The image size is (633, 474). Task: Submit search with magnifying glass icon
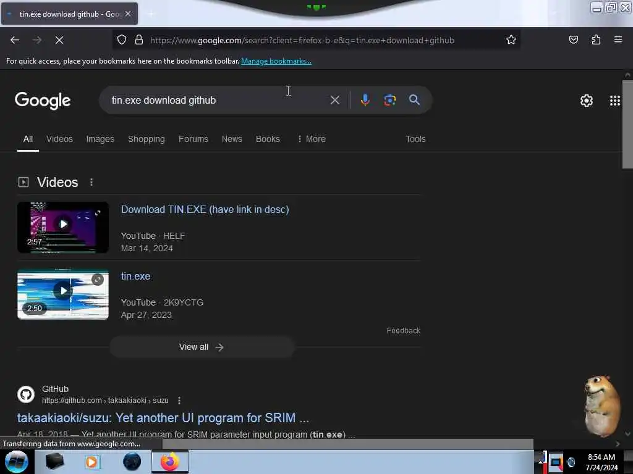pos(414,100)
